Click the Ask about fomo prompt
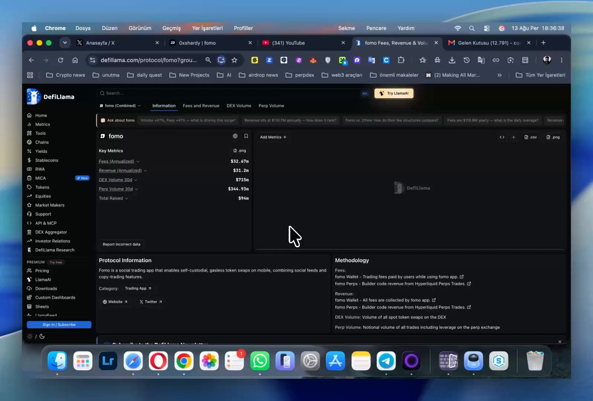This screenshot has width=593, height=401. click(118, 120)
